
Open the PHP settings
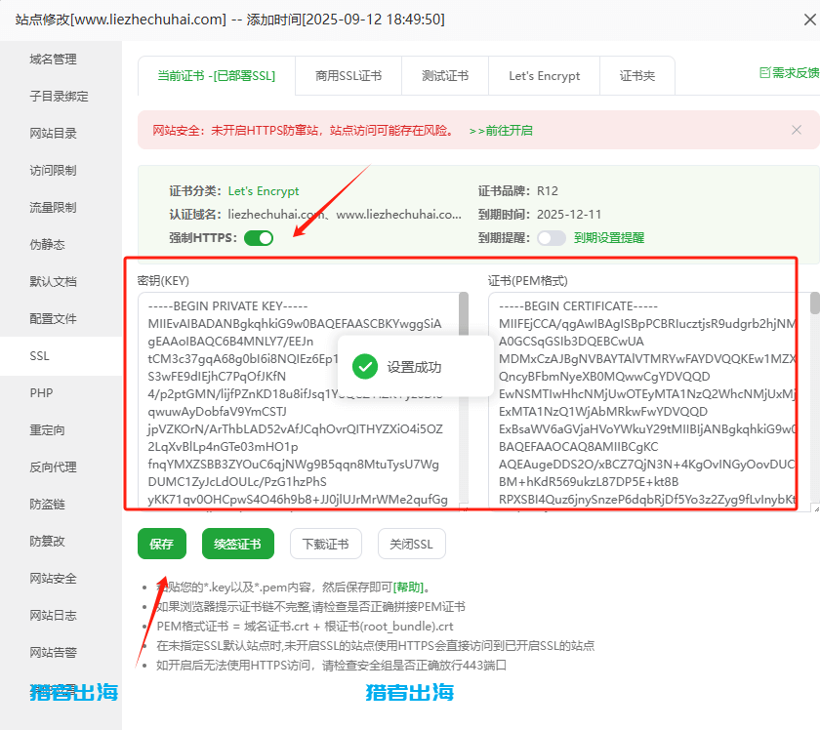(41, 393)
